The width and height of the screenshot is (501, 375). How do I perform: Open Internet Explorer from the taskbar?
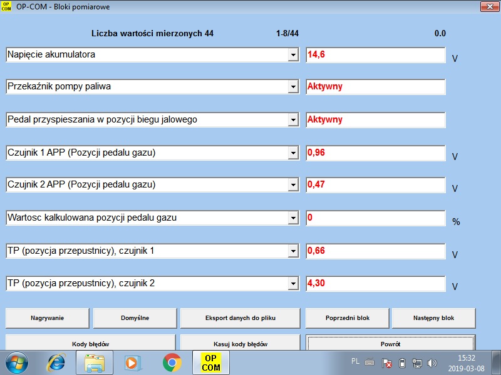click(x=57, y=362)
